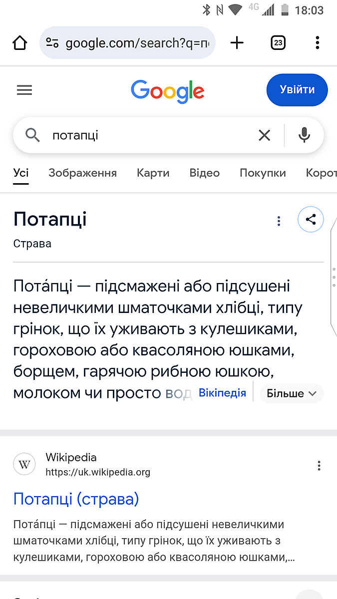Open the tab switcher showing 23 tabs
The image size is (337, 599).
[x=278, y=43]
